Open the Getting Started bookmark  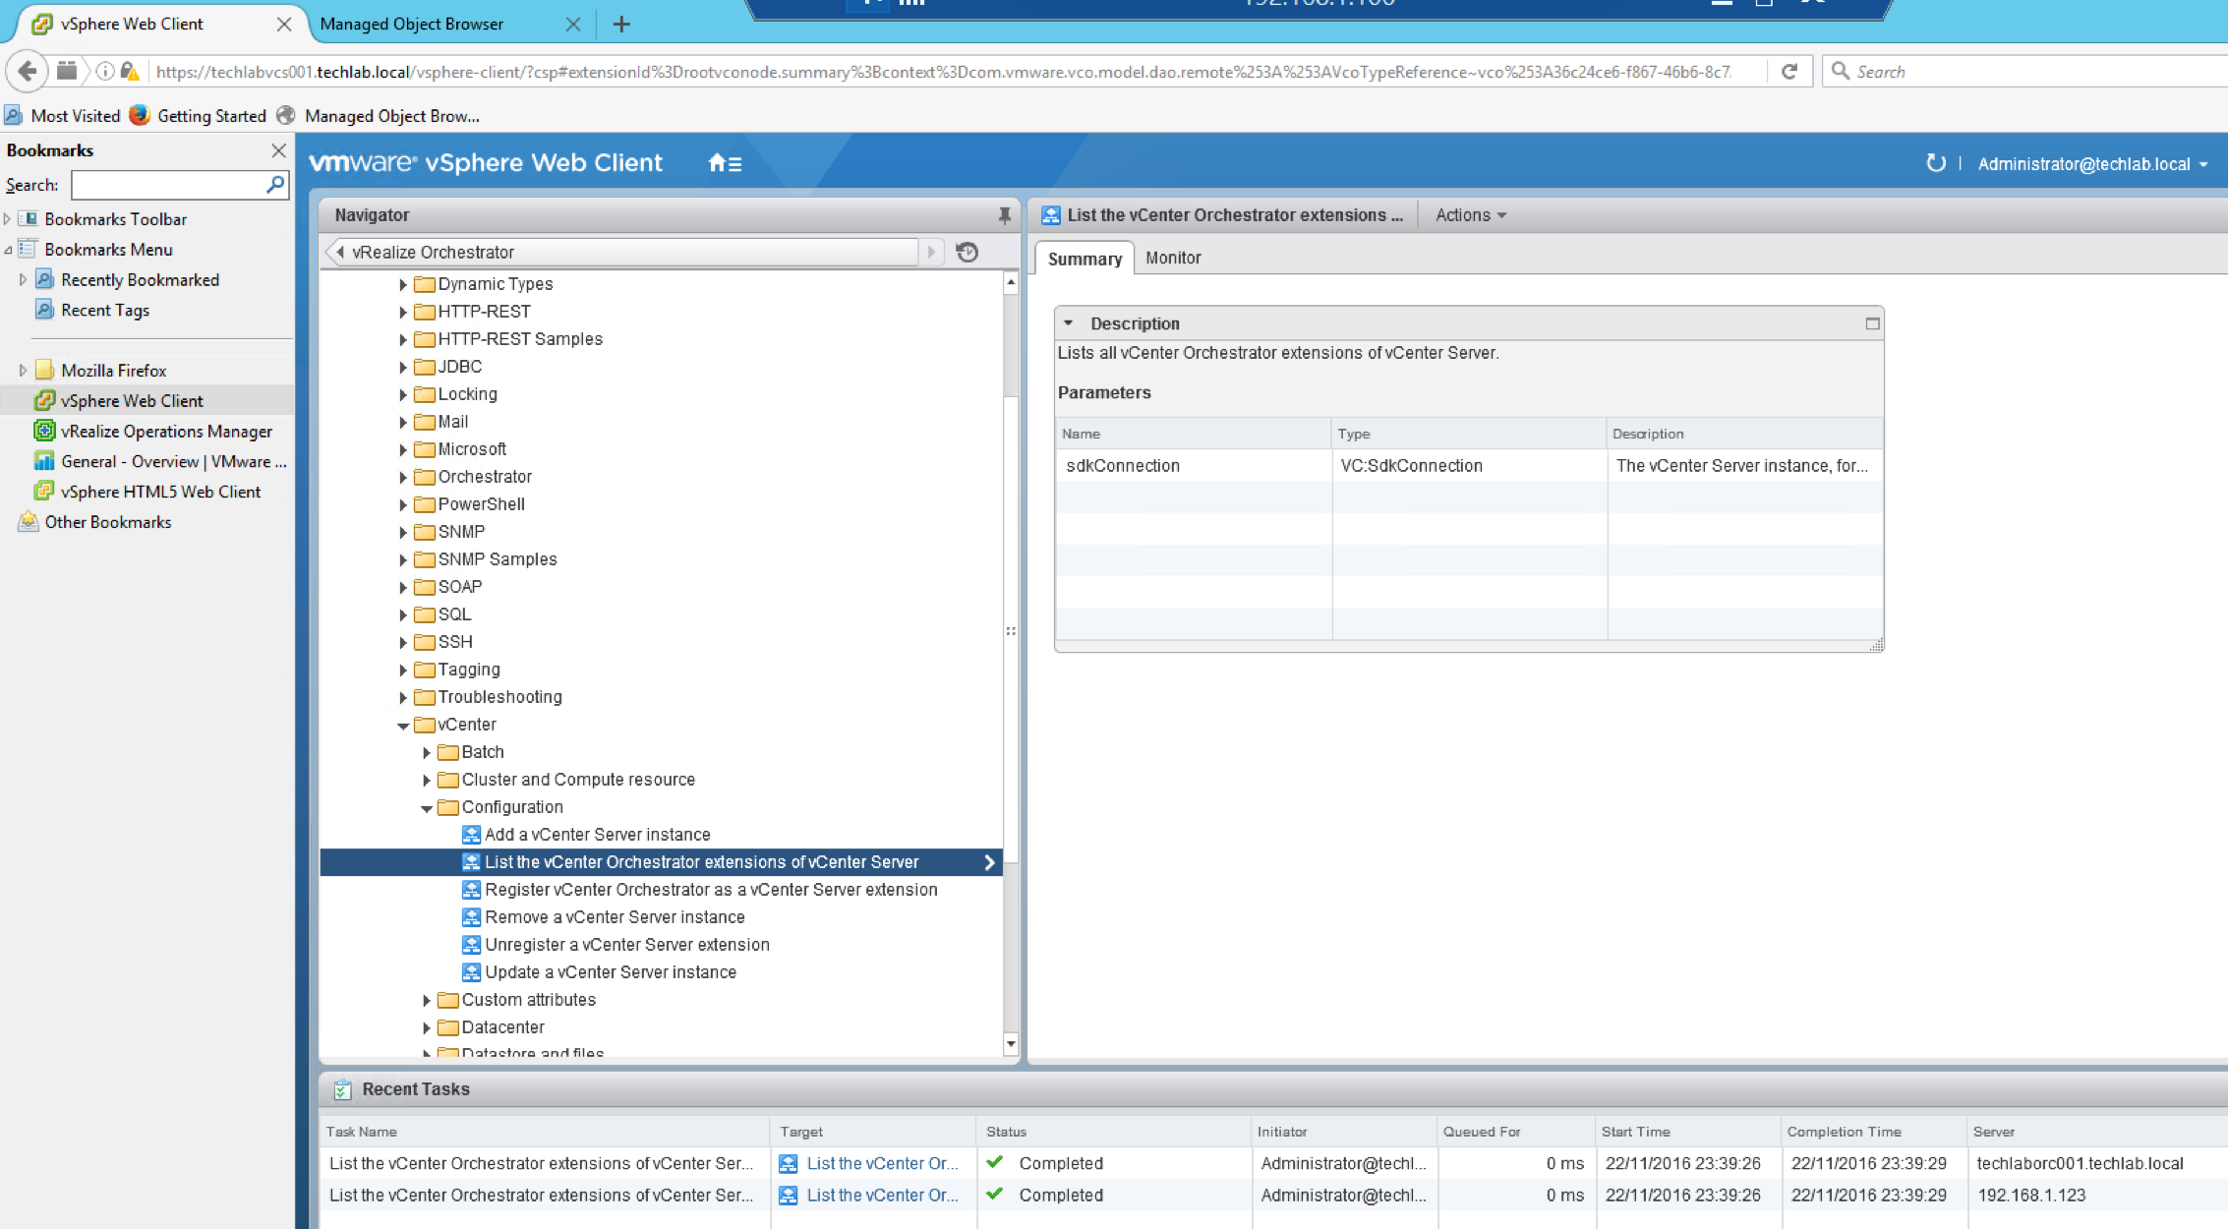(x=199, y=116)
